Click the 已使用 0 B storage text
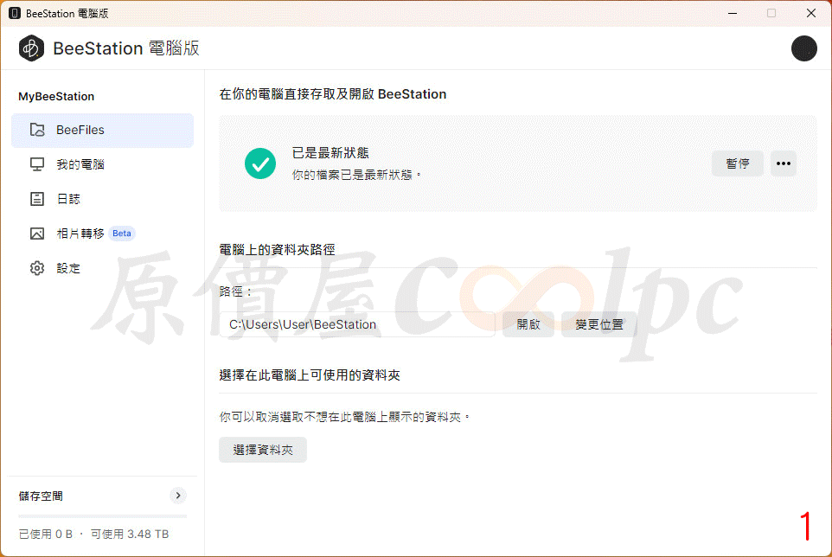832x557 pixels. (x=46, y=535)
